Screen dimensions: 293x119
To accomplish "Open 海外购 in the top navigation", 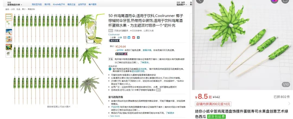I will coord(47,4).
